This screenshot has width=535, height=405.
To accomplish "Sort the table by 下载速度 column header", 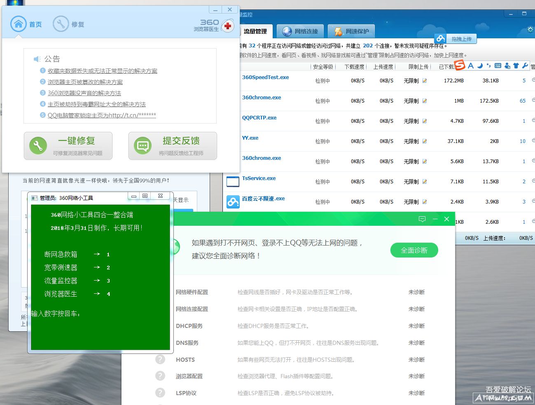I will tap(354, 67).
